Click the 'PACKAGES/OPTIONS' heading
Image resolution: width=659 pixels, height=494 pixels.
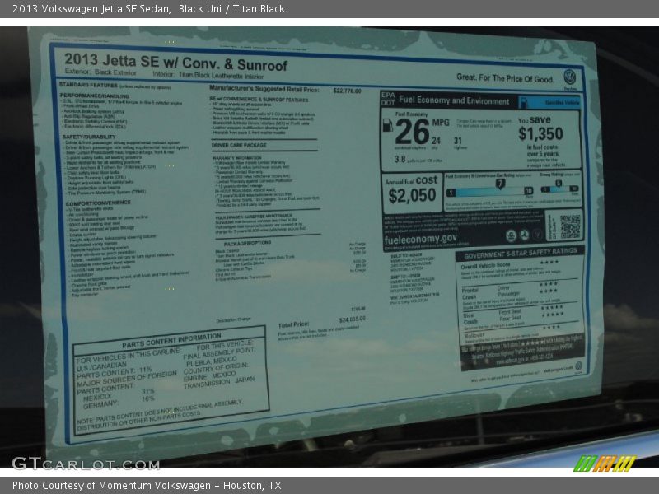point(247,244)
